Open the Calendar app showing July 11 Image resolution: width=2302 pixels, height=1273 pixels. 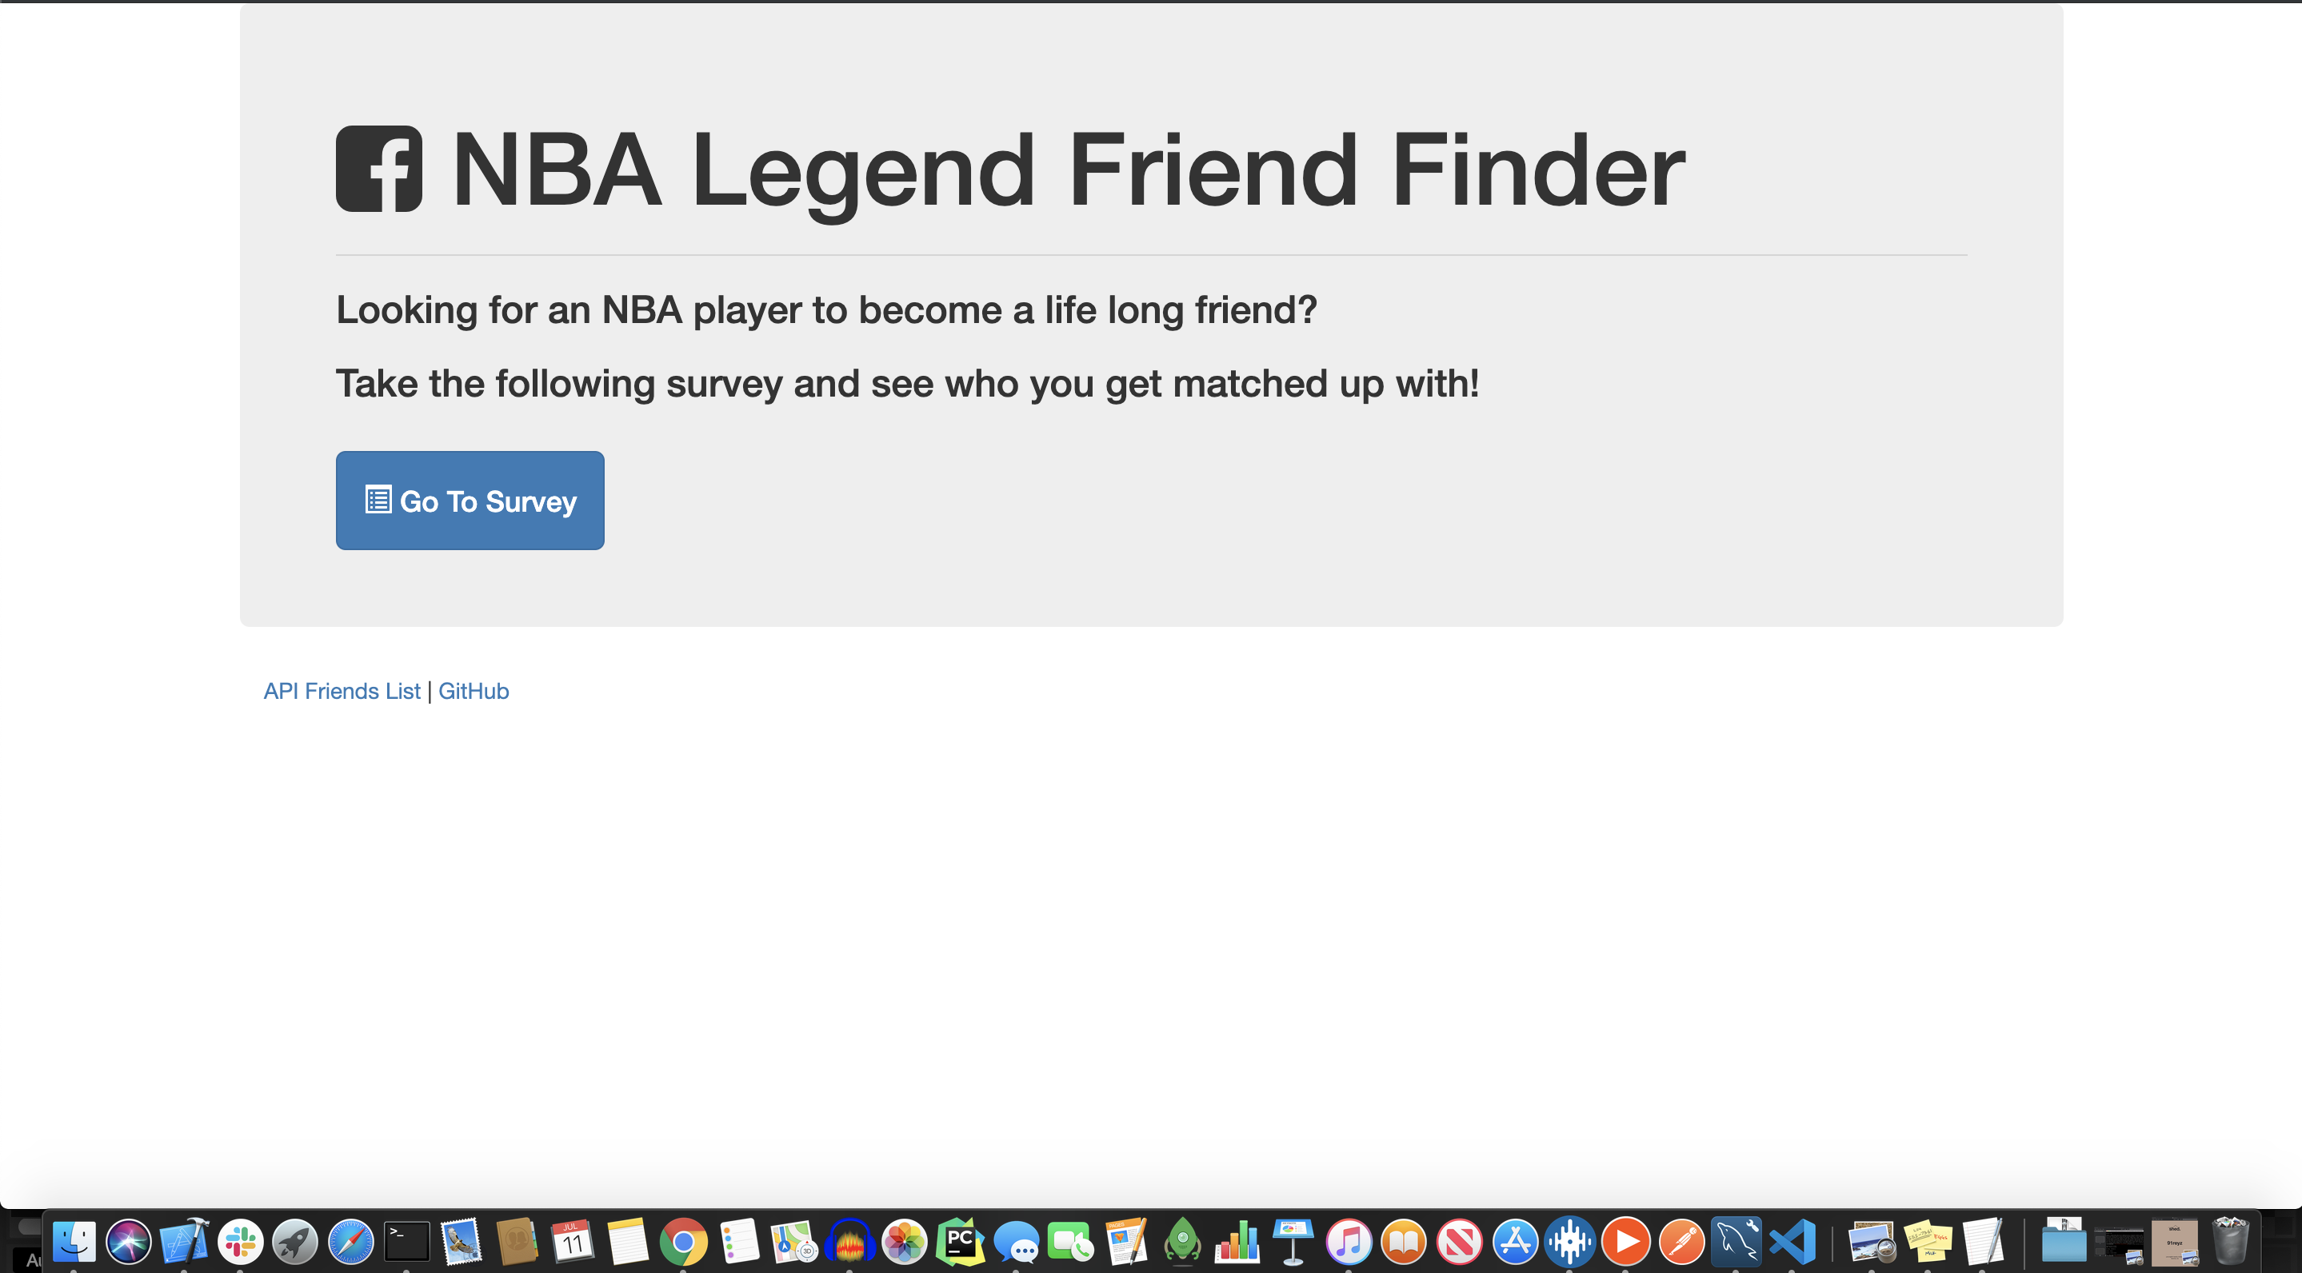[x=574, y=1242]
